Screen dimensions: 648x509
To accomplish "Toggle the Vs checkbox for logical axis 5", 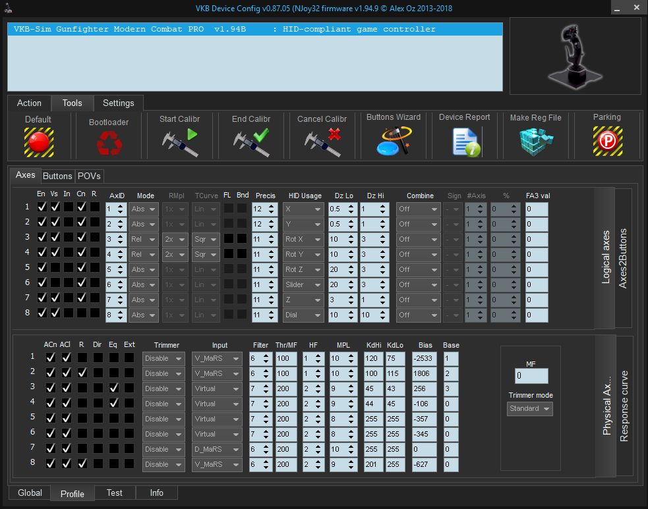I will tap(55, 268).
